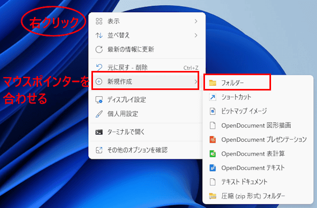Create a new テキスト ドキュメント

pyautogui.click(x=258, y=182)
